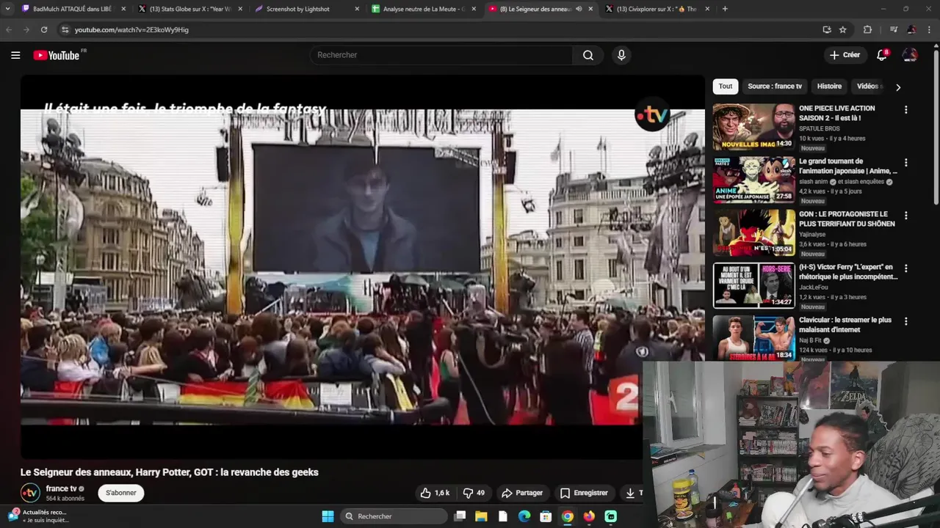Open YouTube notifications bell
940x528 pixels.
(883, 55)
